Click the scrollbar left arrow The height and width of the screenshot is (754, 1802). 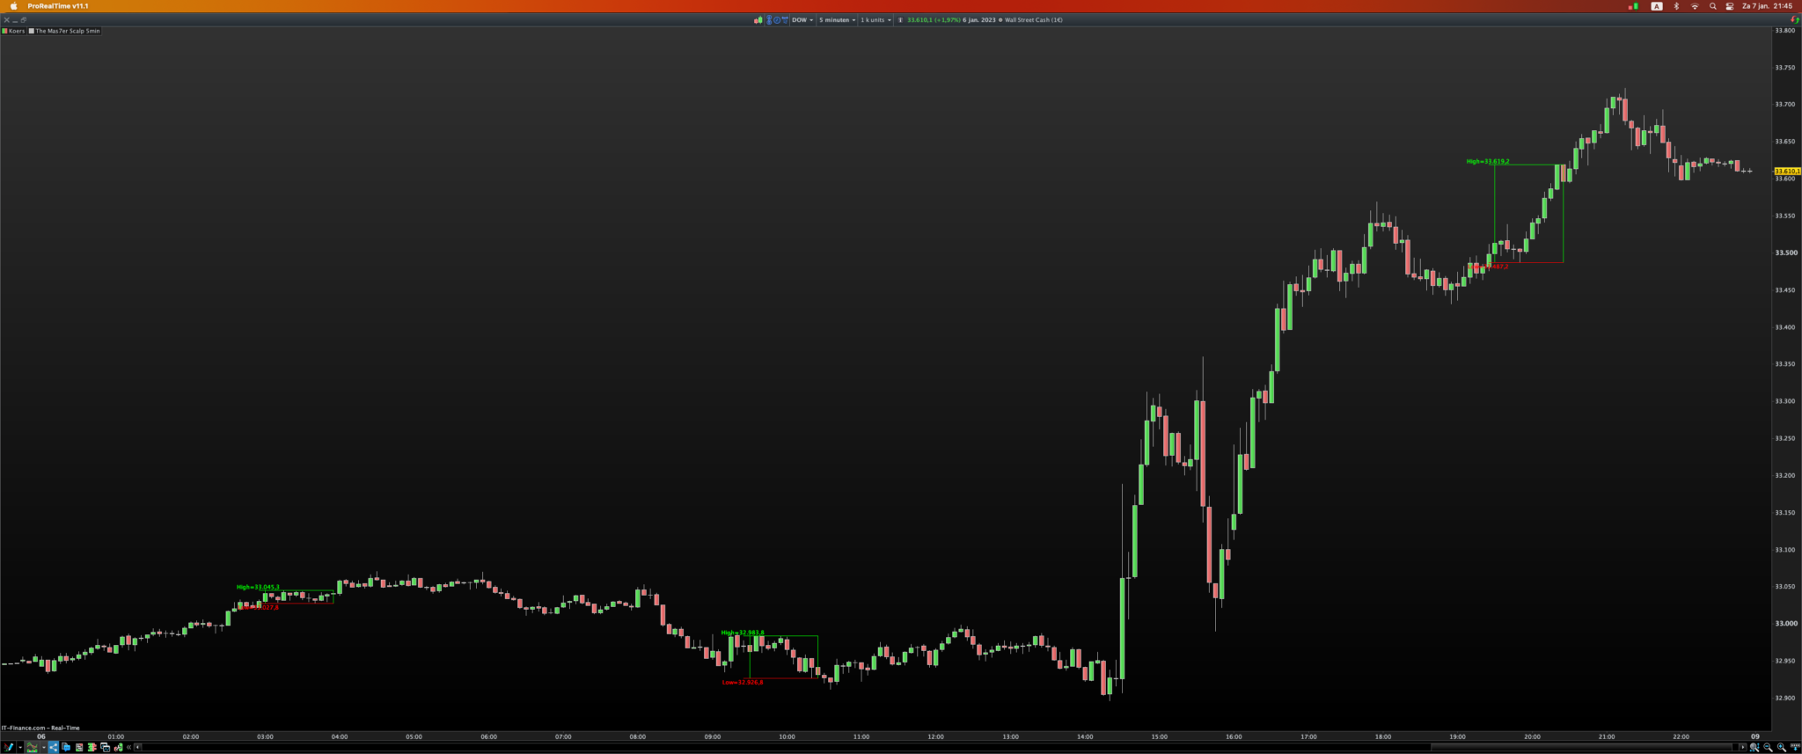pos(138,747)
